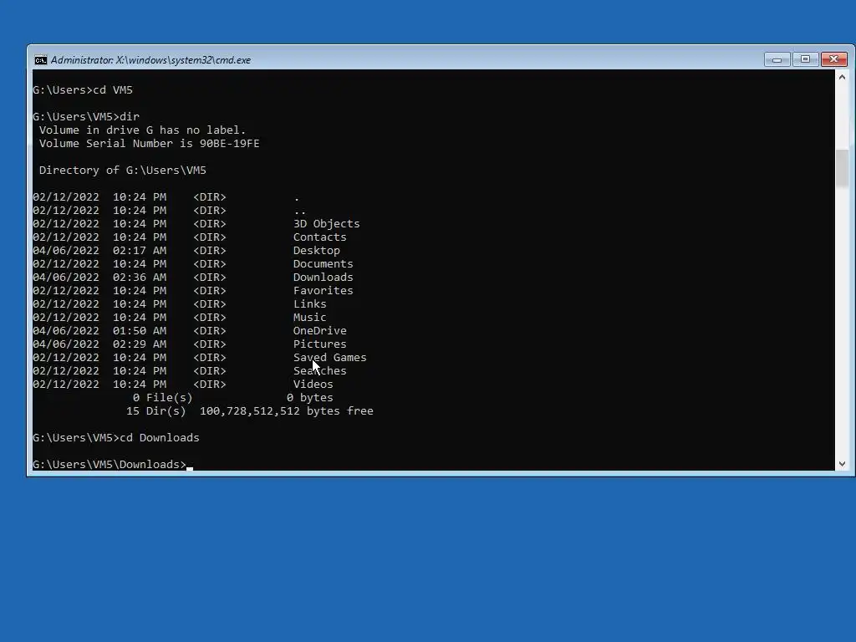Click the '01:50 AM' timestamp for OneDrive

click(x=140, y=331)
